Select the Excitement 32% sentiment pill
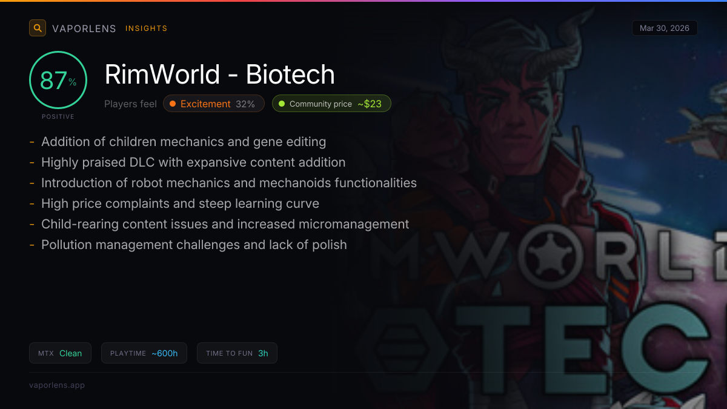The width and height of the screenshot is (727, 409). tap(213, 104)
